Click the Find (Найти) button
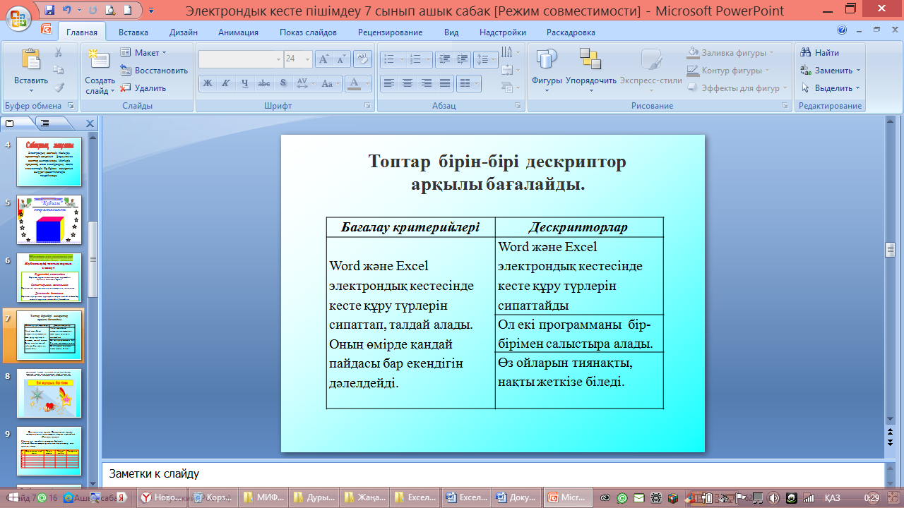The image size is (904, 508). (x=820, y=53)
